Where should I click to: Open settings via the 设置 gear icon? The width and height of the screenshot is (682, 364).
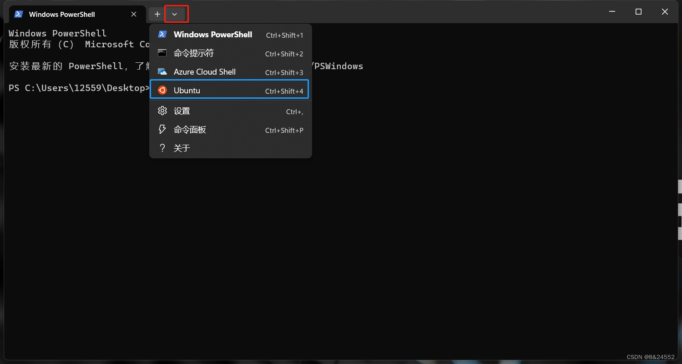pyautogui.click(x=162, y=111)
